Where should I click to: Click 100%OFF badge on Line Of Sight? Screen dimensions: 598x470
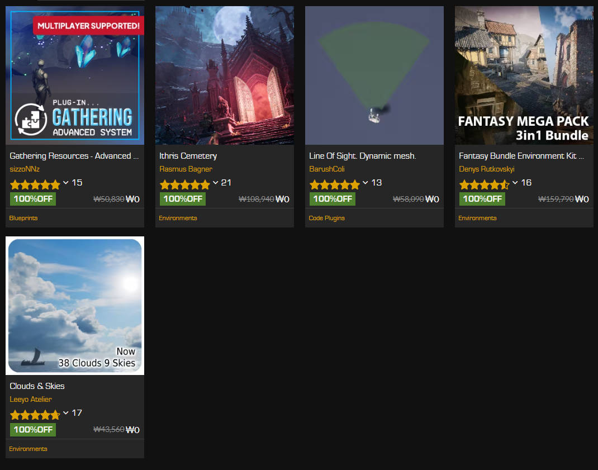[333, 199]
